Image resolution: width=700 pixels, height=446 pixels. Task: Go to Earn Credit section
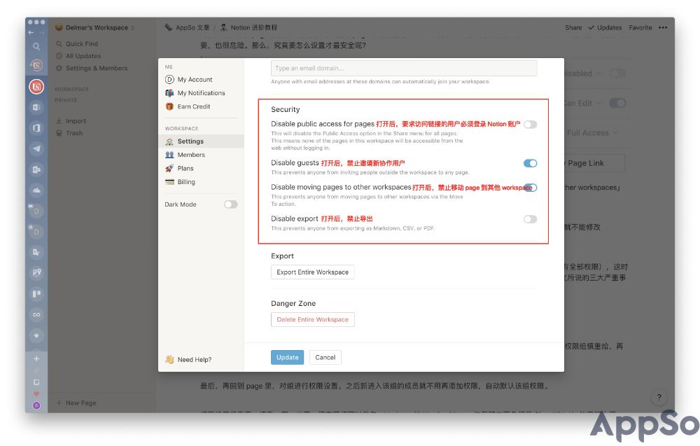tap(194, 106)
